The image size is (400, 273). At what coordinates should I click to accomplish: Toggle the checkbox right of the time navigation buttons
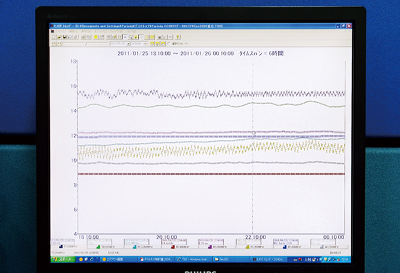pos(168,43)
